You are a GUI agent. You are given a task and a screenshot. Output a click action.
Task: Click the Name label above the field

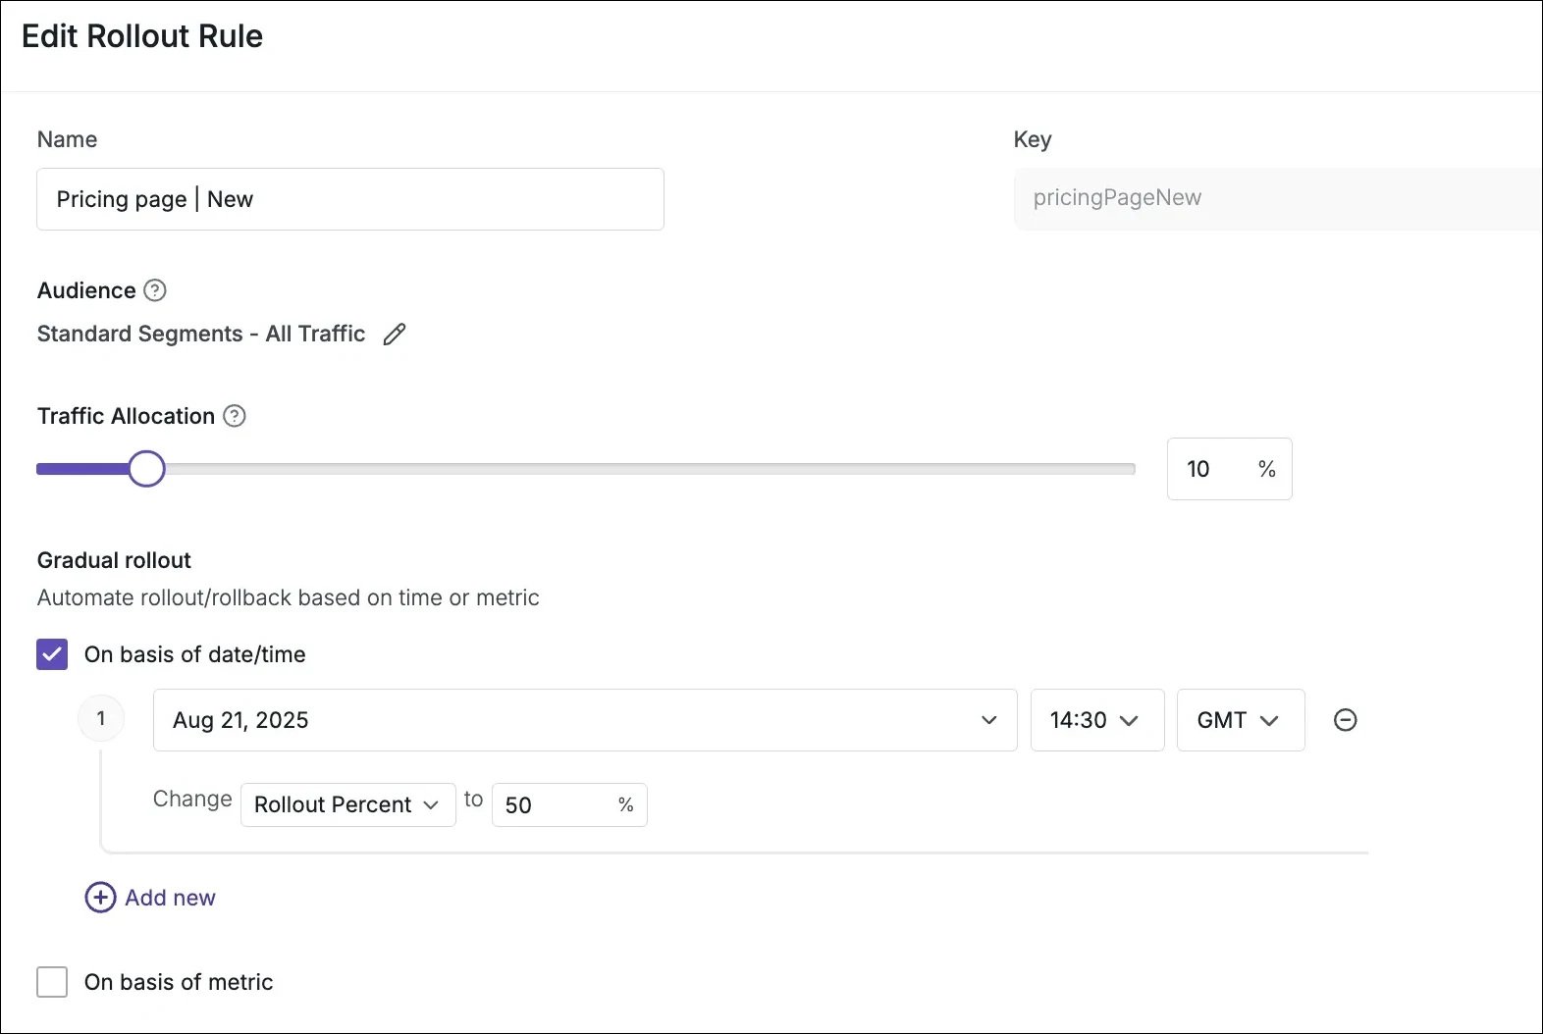[67, 139]
